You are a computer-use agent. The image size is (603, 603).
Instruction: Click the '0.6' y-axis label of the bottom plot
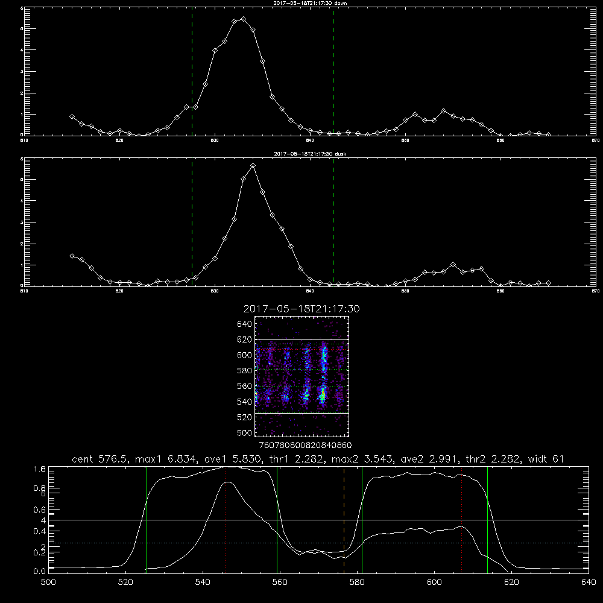40,510
